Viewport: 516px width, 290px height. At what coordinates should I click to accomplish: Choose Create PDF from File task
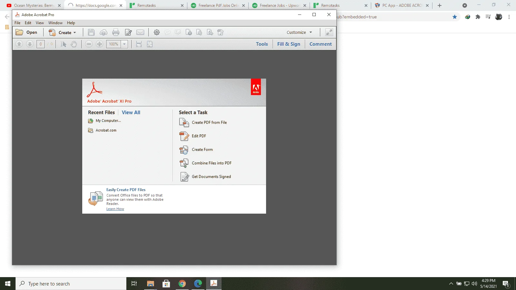(x=203, y=122)
